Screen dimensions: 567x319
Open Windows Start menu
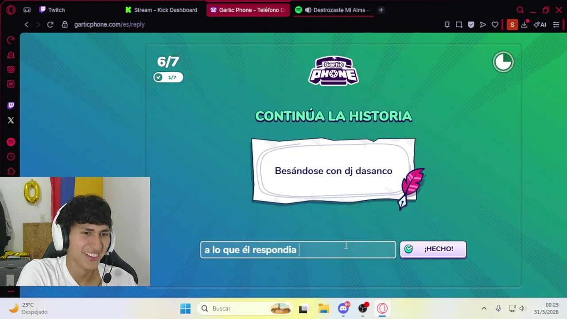point(186,308)
